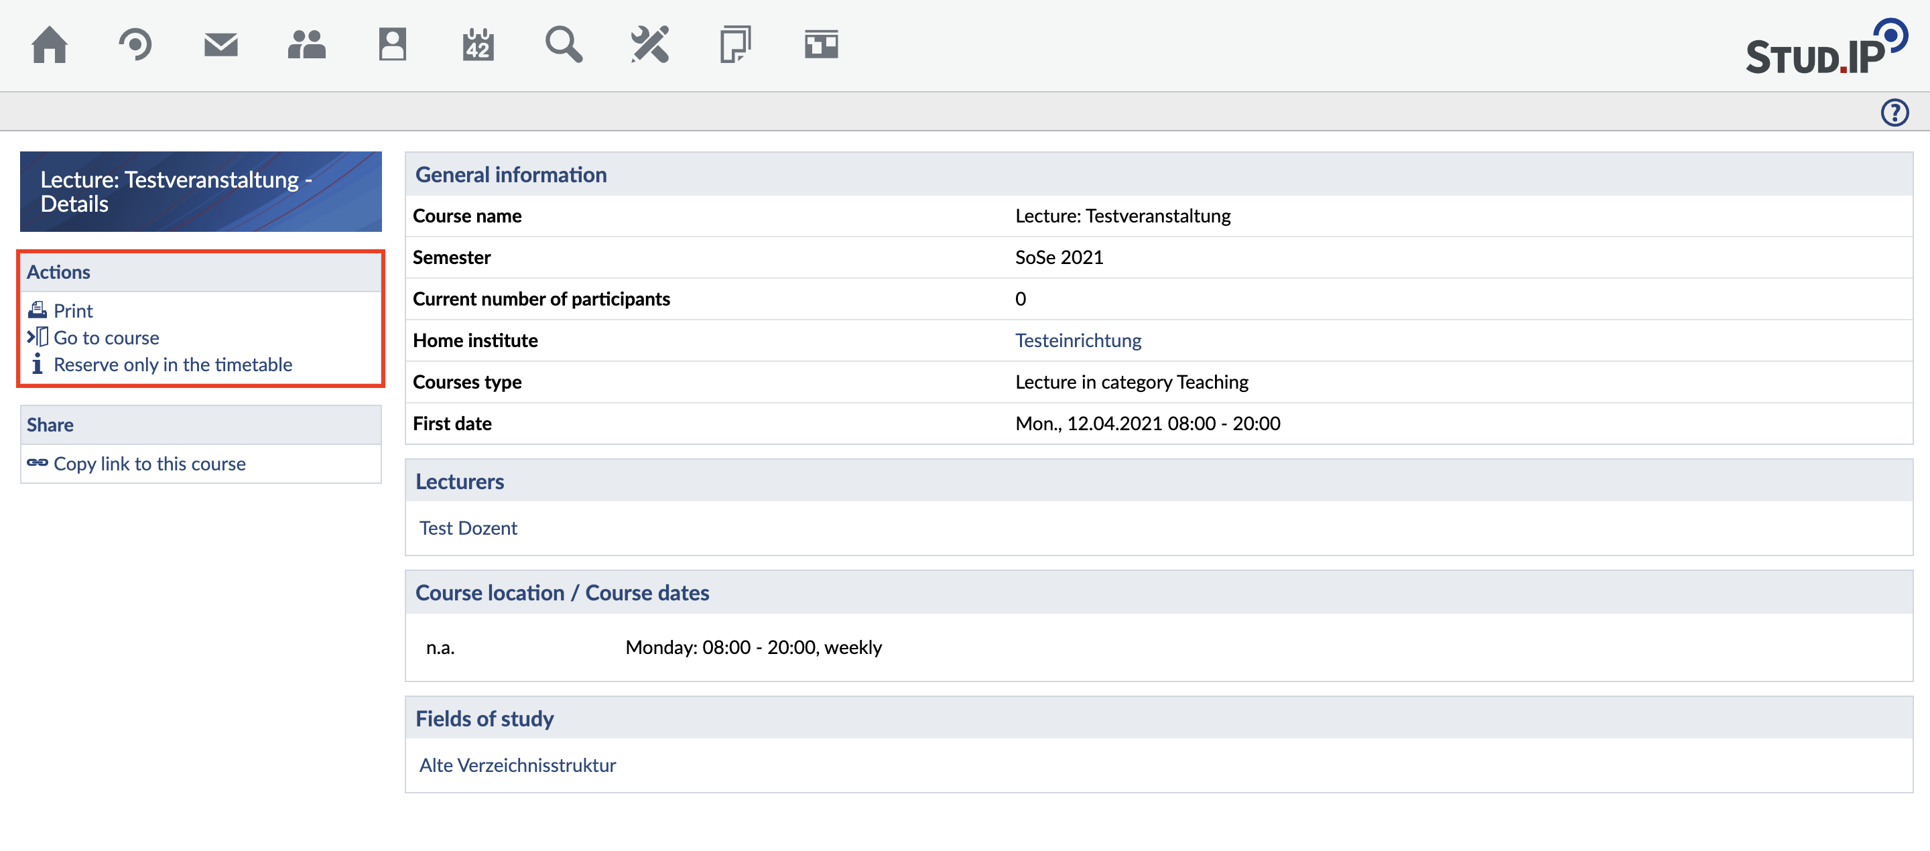The image size is (1930, 851).
Task: Open the Search magnifier icon
Action: pos(564,45)
